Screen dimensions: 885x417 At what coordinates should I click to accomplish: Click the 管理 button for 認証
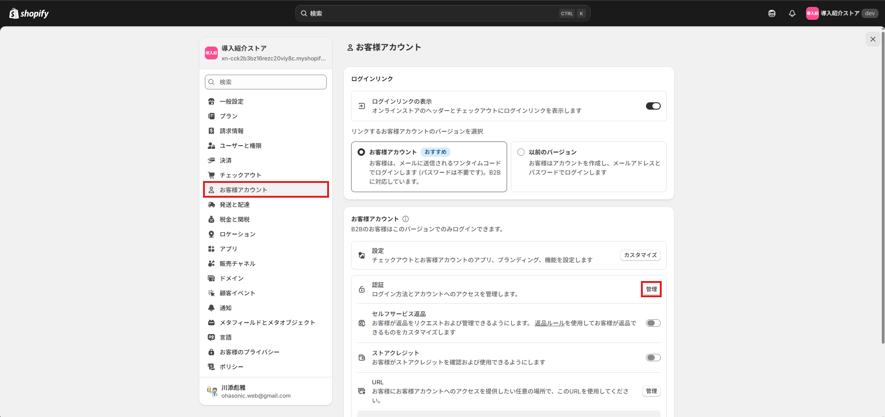(x=651, y=289)
